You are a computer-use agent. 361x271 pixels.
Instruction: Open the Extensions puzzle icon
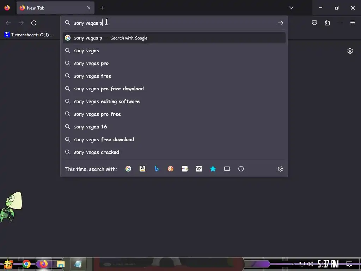327,23
